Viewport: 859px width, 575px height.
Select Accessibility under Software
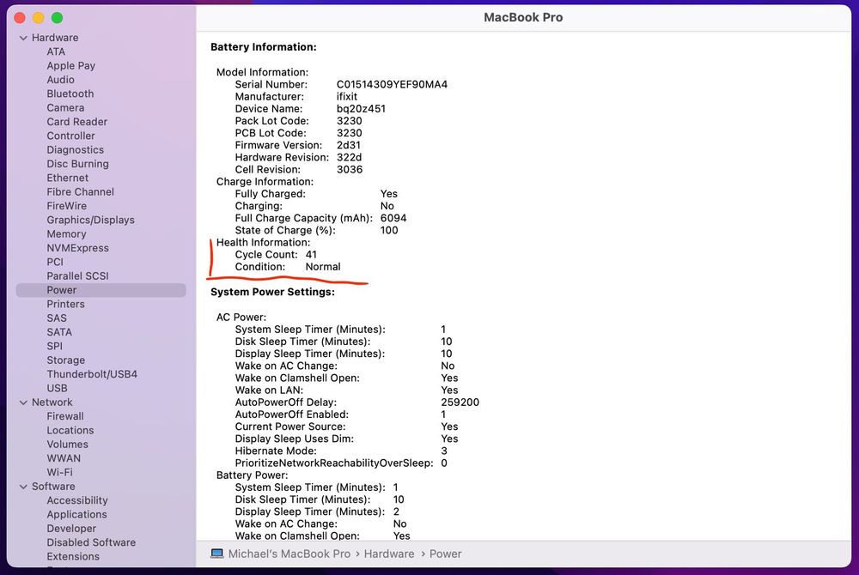tap(77, 500)
